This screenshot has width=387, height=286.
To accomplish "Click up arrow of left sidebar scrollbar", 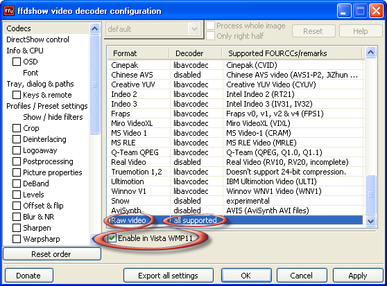I will (x=94, y=29).
